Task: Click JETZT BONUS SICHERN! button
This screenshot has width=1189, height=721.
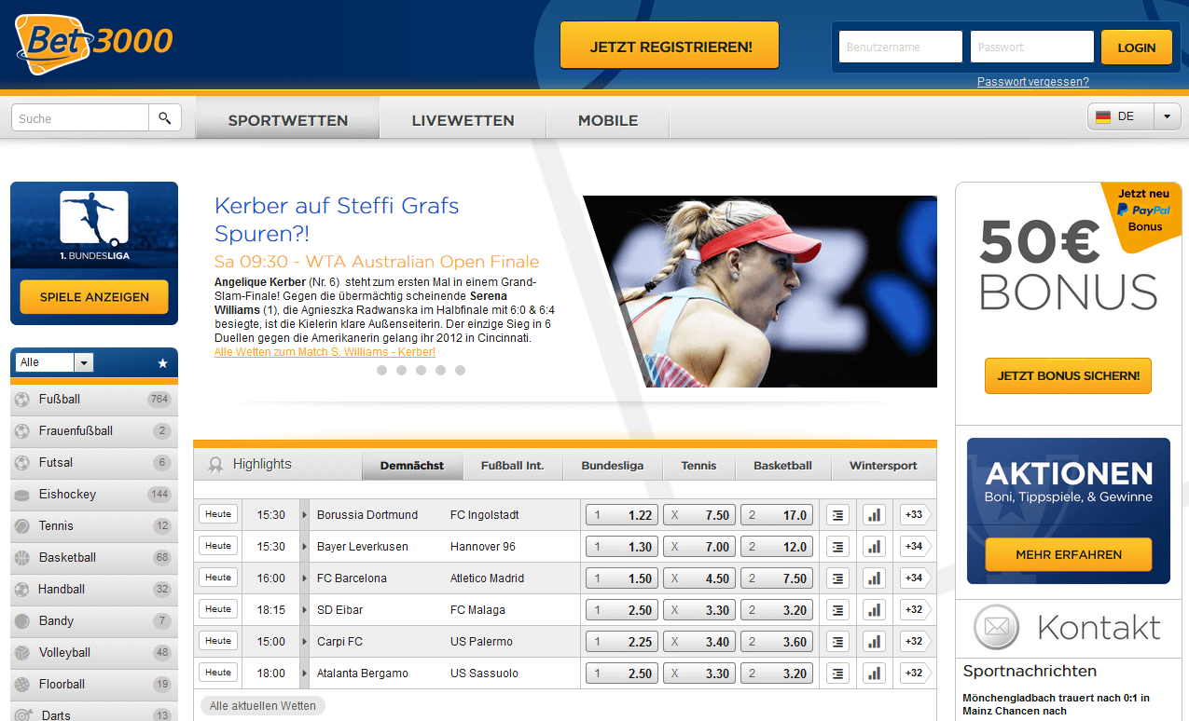Action: 1068,375
